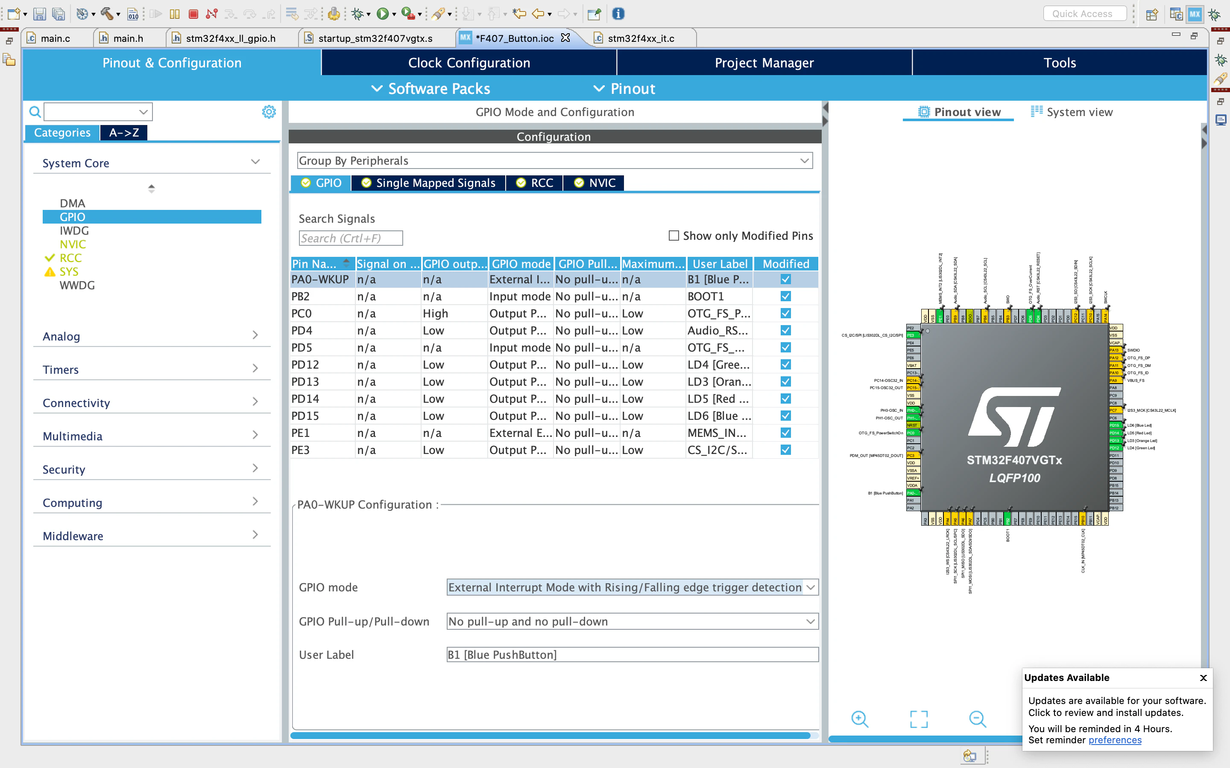This screenshot has width=1230, height=768.
Task: Click the Debug bug icon in toolbar
Action: pos(357,14)
